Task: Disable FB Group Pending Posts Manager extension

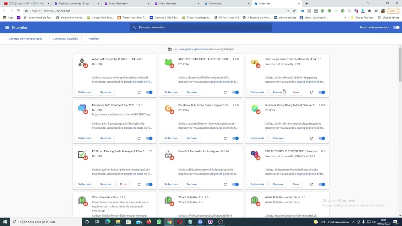Action: 149,184
